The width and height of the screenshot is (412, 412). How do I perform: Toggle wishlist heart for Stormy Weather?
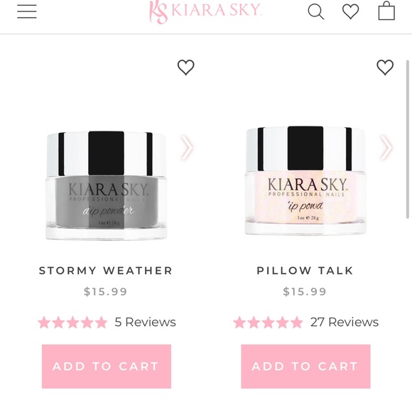[x=186, y=67]
